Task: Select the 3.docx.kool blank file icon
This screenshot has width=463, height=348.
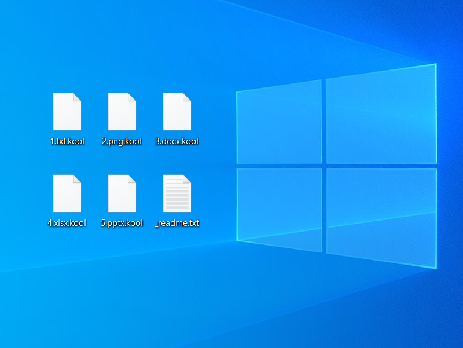Action: click(177, 112)
